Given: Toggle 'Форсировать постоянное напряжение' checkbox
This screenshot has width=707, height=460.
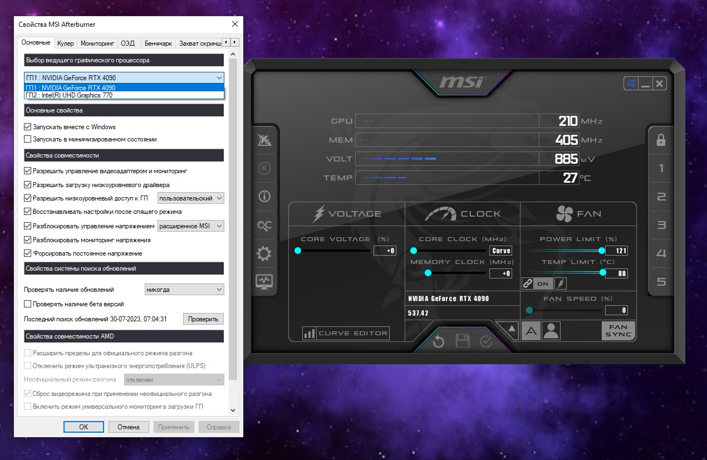Looking at the screenshot, I should (28, 253).
